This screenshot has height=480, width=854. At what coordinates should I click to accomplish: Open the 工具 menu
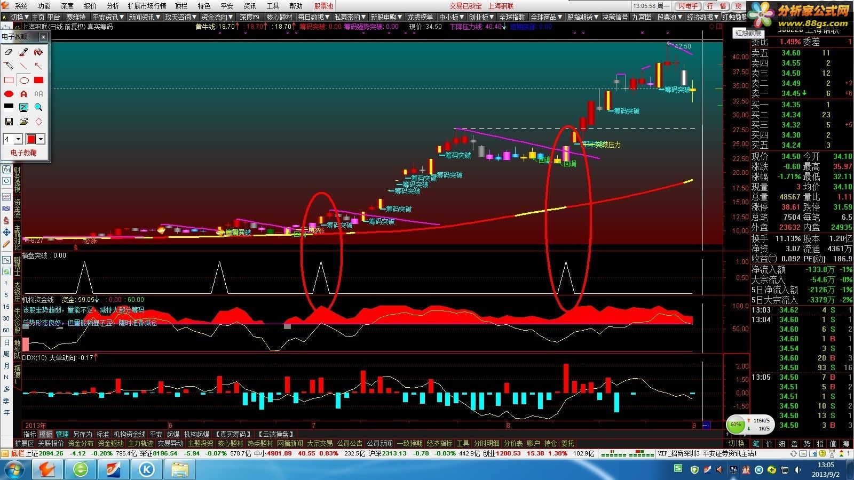pos(273,6)
